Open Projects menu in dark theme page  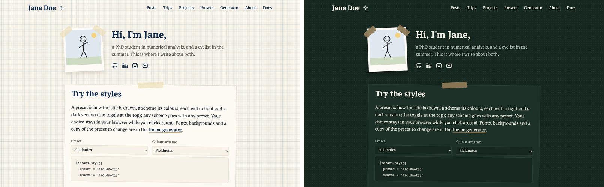click(x=490, y=7)
